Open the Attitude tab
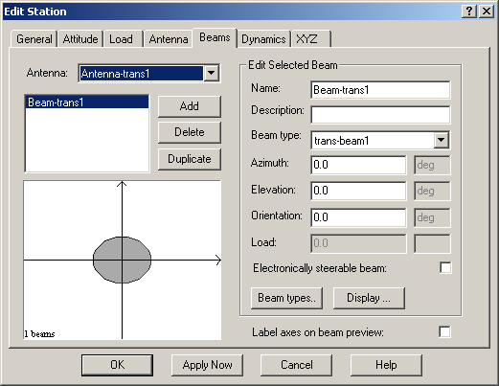Image resolution: width=499 pixels, height=386 pixels. point(80,39)
